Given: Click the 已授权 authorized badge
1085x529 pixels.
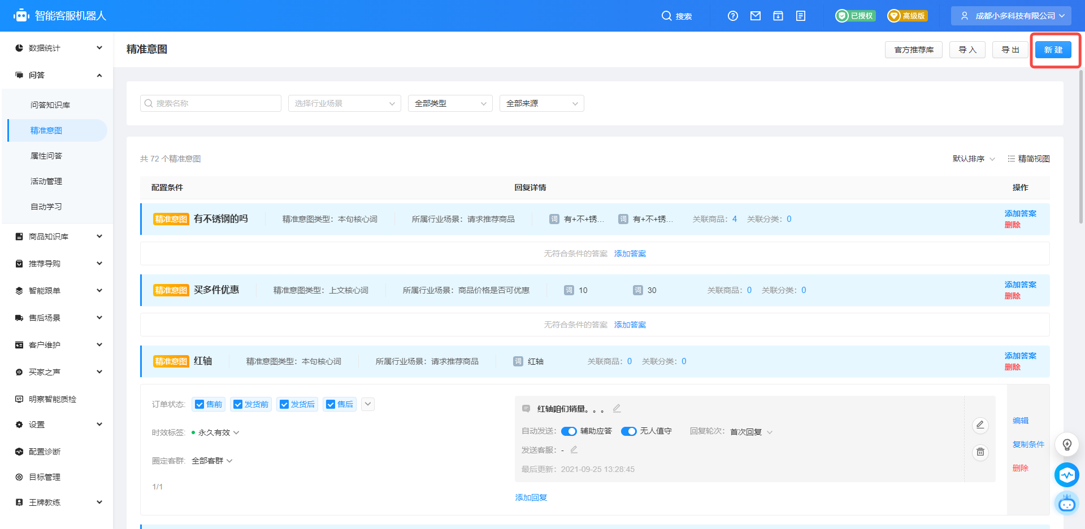Looking at the screenshot, I should (856, 16).
